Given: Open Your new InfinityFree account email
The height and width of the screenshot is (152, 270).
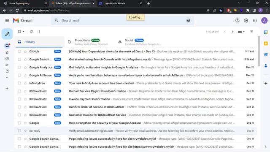Looking at the screenshot, I should click(x=135, y=83).
